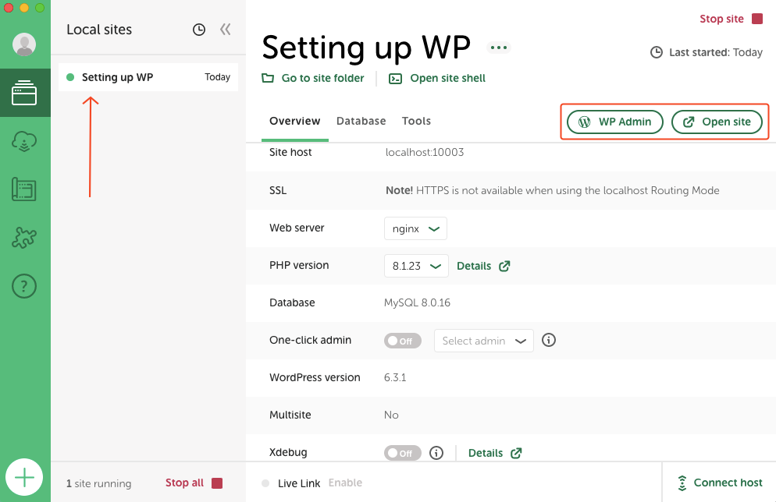Open the Blueprints sidebar icon
Image resolution: width=776 pixels, height=502 pixels.
pyautogui.click(x=24, y=189)
